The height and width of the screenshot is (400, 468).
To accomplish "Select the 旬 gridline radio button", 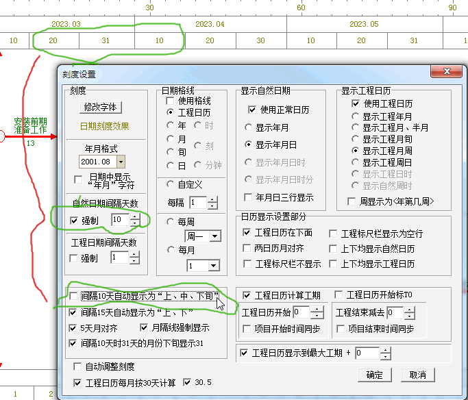I will click(170, 152).
